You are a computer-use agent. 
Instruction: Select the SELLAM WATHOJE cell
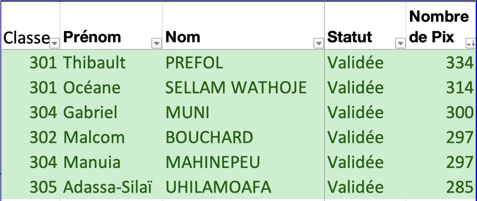pos(236,88)
